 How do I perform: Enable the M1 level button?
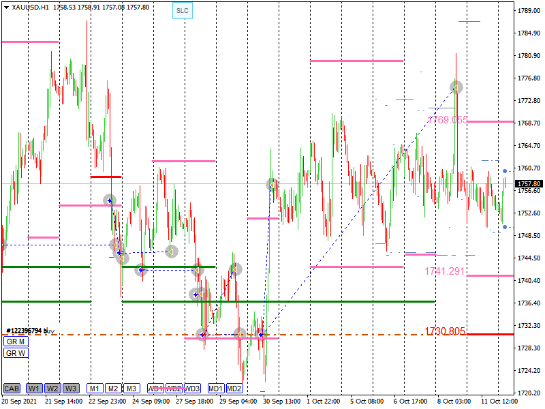95,388
